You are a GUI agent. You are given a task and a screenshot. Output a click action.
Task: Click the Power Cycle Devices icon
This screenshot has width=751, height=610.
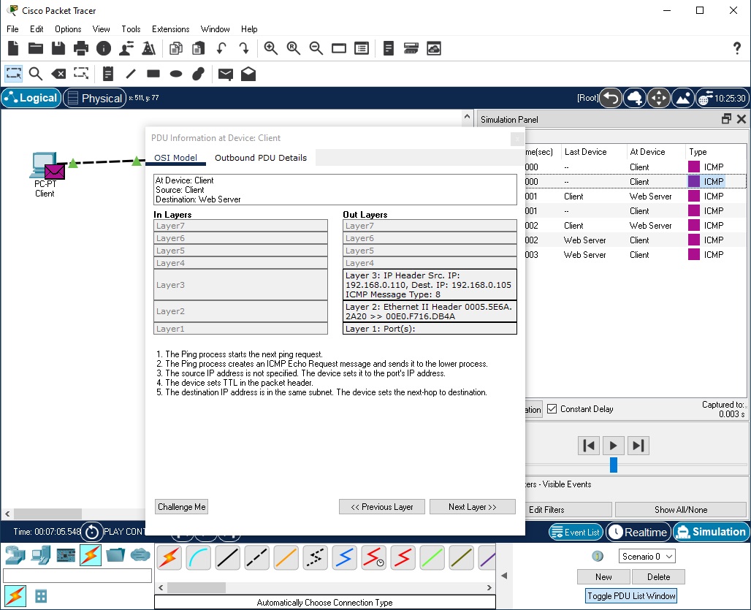92,532
